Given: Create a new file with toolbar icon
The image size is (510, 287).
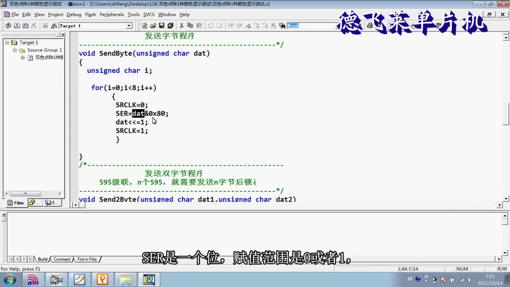Looking at the screenshot, I should [144, 26].
